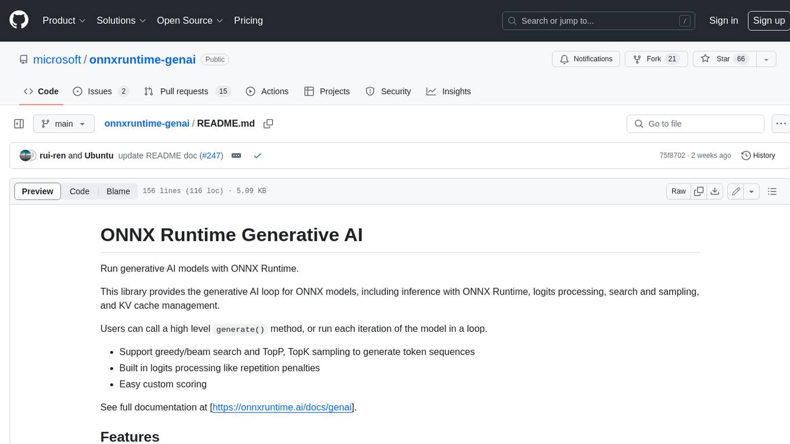
Task: Go to the GitHub homepage logo
Action: 19,20
